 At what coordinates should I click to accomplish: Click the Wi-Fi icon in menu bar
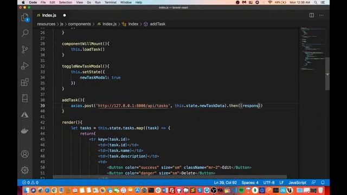coord(270,2)
